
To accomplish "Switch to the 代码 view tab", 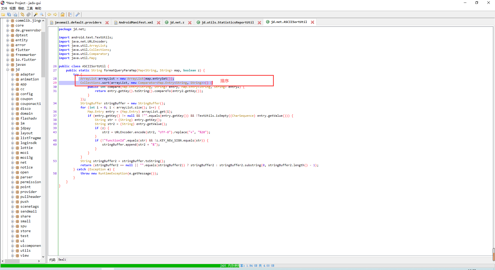I will click(x=52, y=260).
